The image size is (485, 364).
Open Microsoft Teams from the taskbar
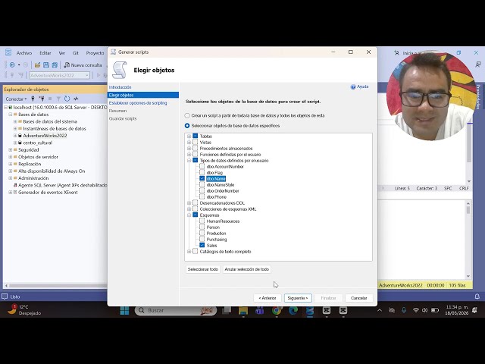259,310
